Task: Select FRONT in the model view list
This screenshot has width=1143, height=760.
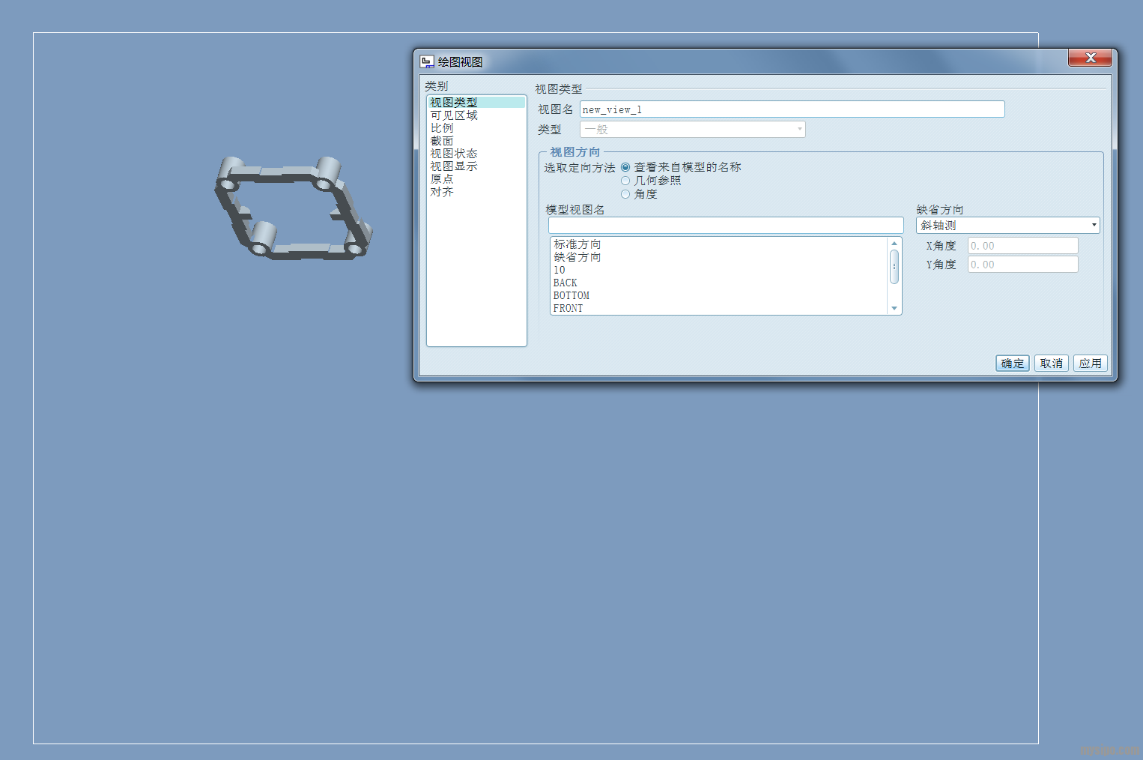Action: (568, 308)
